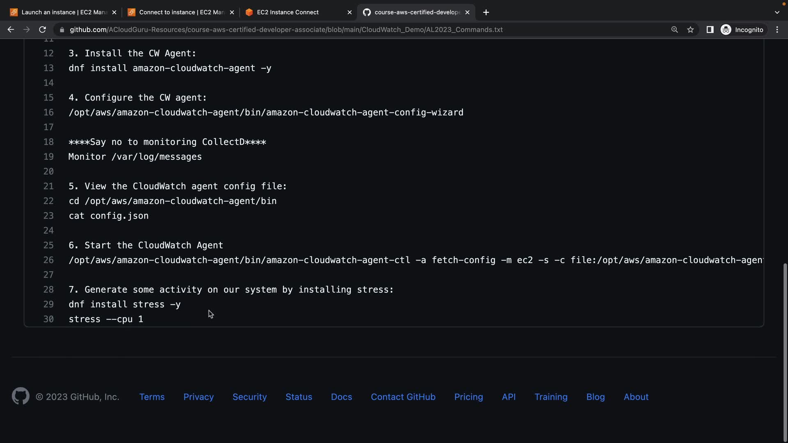Viewport: 788px width, 443px height.
Task: Expand the tab search chevron
Action: point(777,12)
